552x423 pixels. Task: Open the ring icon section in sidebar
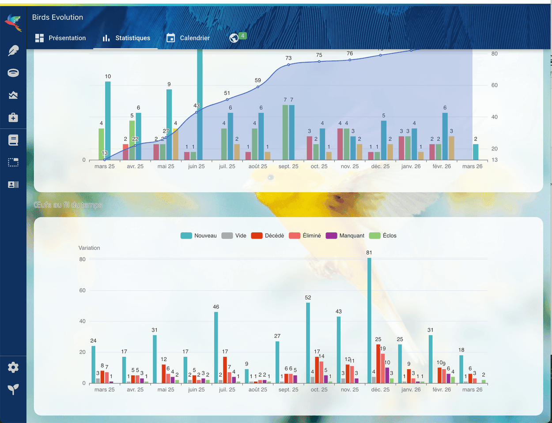pos(13,73)
